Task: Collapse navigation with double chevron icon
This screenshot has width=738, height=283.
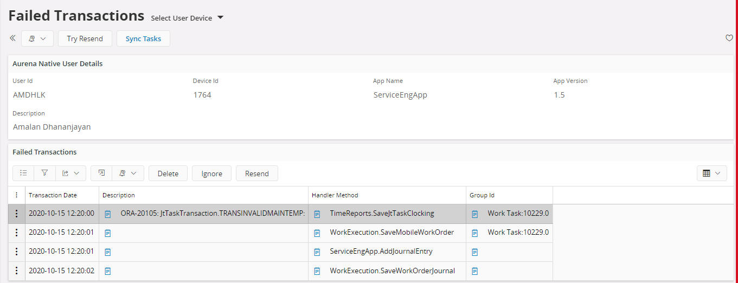Action: click(12, 38)
